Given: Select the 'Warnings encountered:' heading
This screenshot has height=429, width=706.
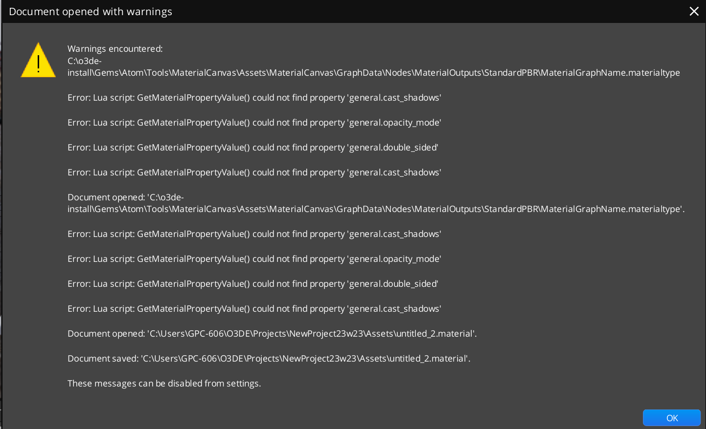Looking at the screenshot, I should pyautogui.click(x=115, y=48).
